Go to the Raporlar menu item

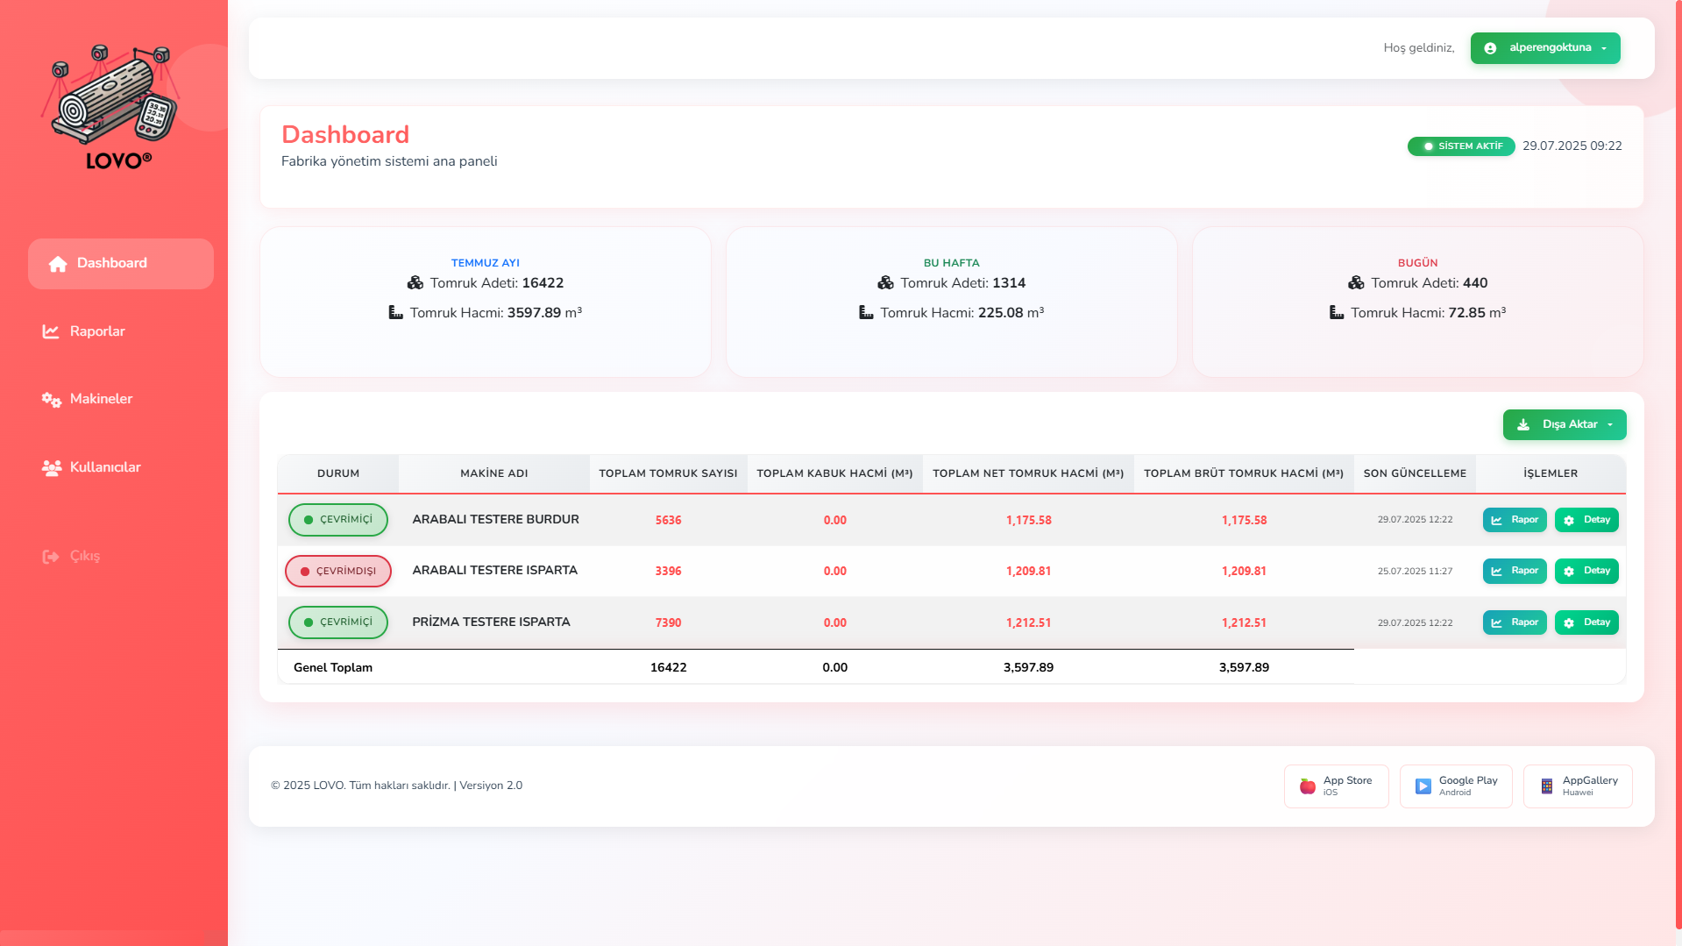[x=97, y=331]
